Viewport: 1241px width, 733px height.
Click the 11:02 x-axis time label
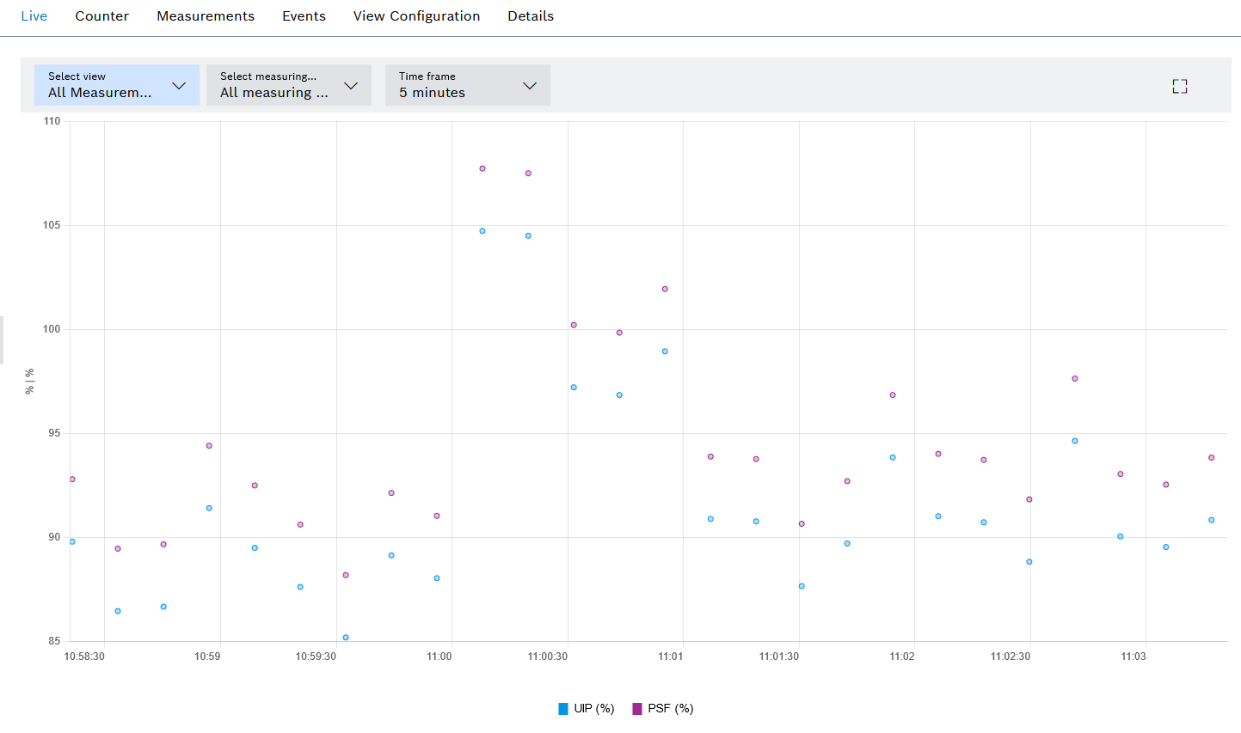pyautogui.click(x=902, y=657)
